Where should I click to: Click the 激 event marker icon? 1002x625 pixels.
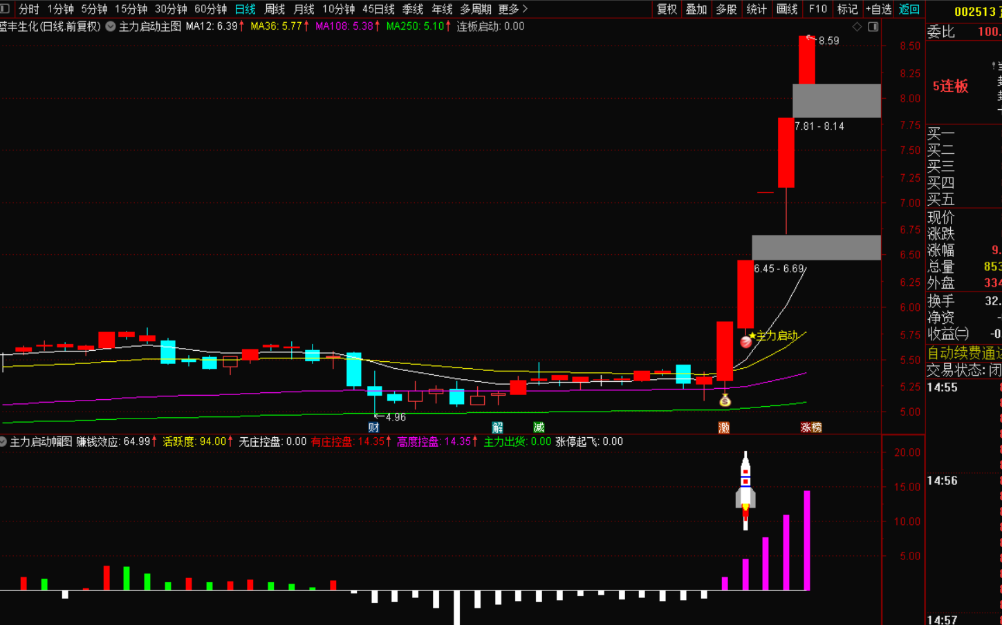[x=724, y=427]
